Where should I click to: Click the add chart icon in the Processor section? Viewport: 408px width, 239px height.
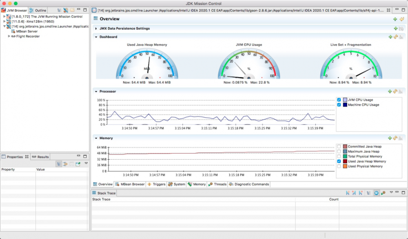390,92
